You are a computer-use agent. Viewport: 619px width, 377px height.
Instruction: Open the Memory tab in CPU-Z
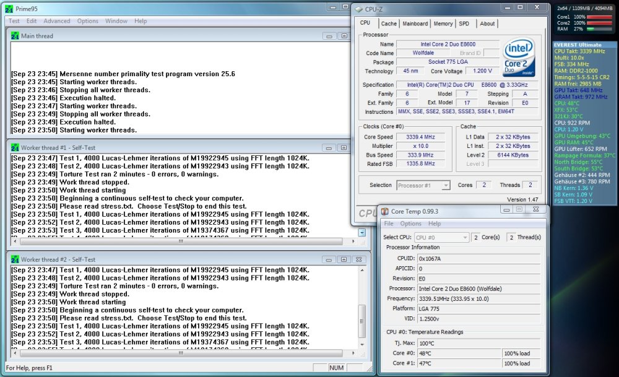pyautogui.click(x=443, y=24)
